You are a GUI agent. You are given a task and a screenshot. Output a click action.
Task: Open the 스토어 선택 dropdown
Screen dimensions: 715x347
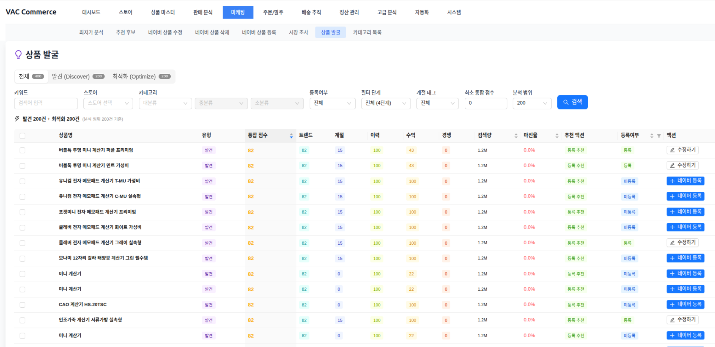pos(108,103)
